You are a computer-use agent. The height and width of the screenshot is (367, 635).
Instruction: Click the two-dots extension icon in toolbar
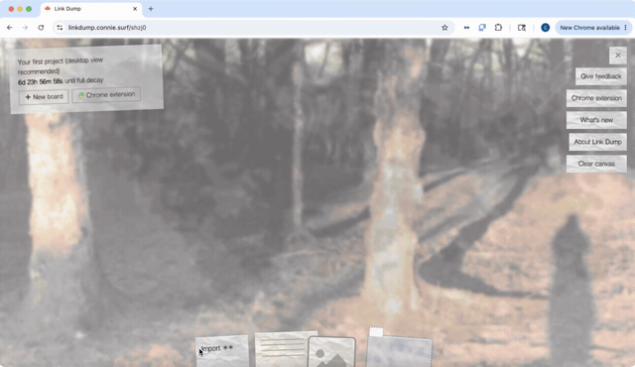coord(466,28)
